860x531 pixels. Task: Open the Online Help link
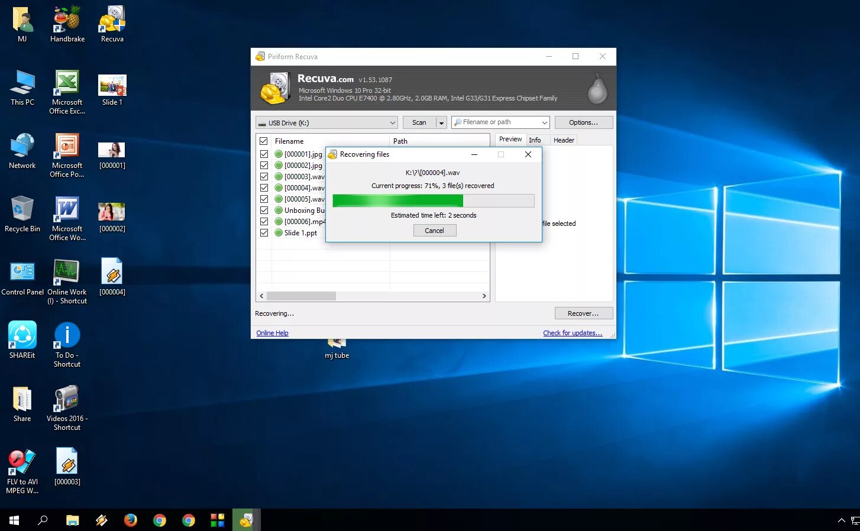(272, 333)
